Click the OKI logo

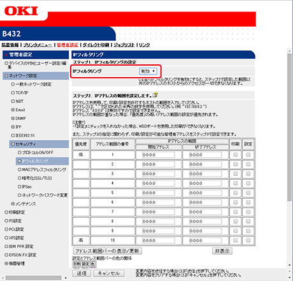[21, 11]
